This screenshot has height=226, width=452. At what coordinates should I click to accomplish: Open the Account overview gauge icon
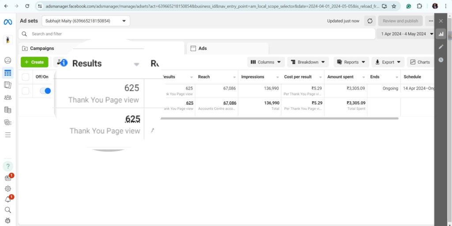click(x=8, y=60)
